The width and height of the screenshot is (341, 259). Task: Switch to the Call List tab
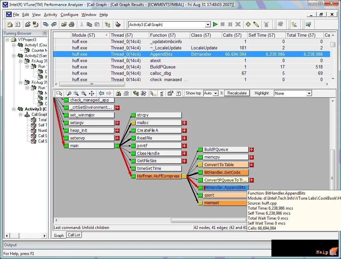(x=74, y=235)
